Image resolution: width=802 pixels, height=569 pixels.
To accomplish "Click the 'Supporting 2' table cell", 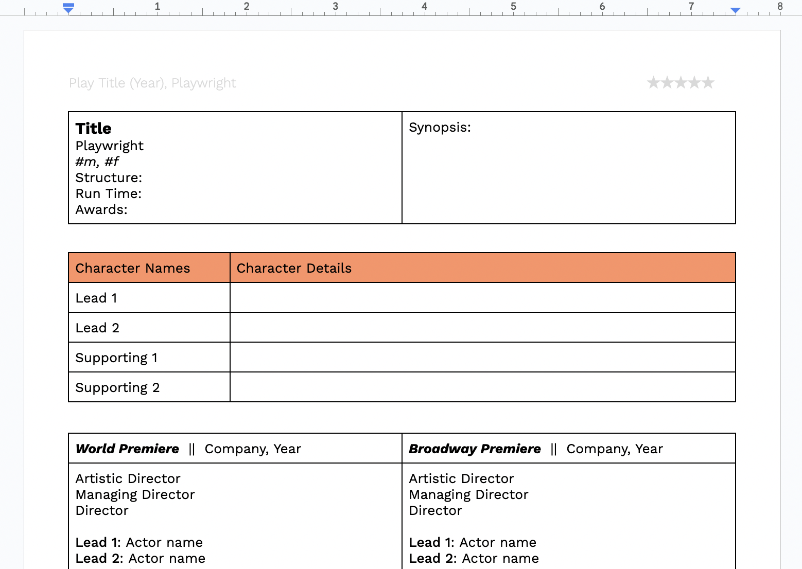I will pyautogui.click(x=149, y=387).
